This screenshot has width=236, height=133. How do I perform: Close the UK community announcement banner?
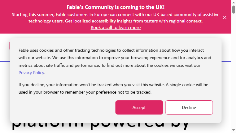tap(225, 18)
